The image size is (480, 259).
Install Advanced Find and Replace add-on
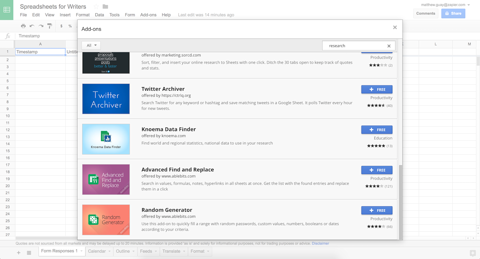[x=377, y=170]
